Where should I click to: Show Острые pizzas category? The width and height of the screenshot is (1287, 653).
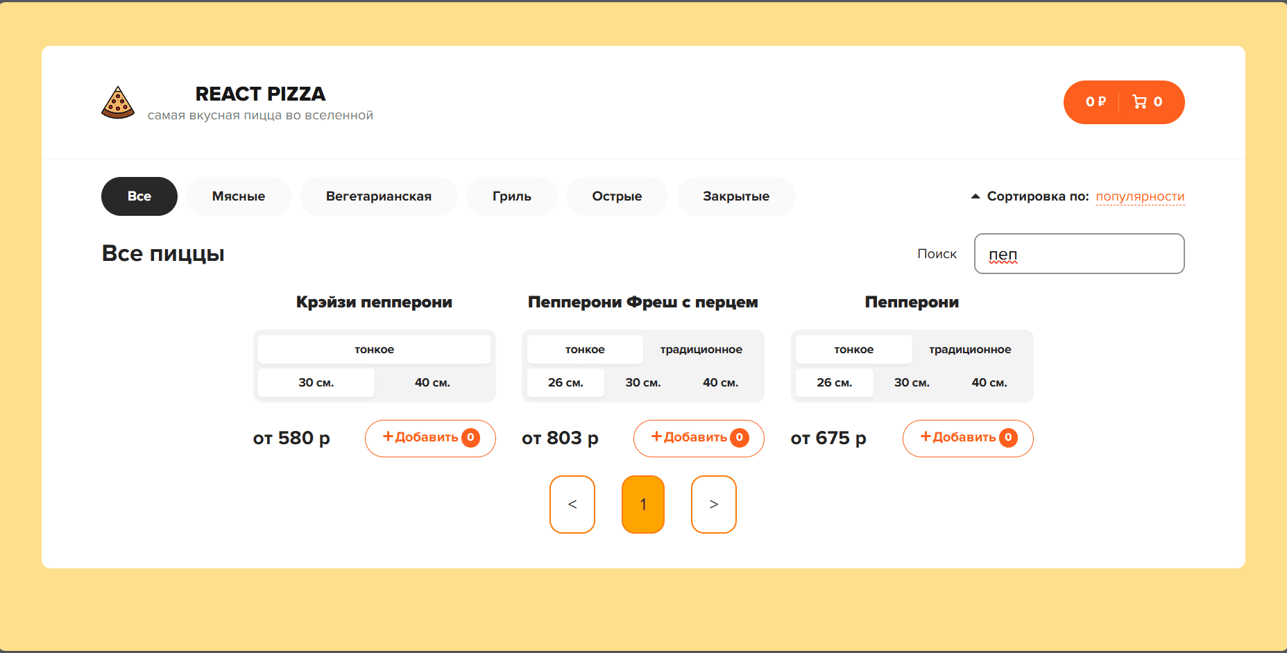(x=617, y=196)
